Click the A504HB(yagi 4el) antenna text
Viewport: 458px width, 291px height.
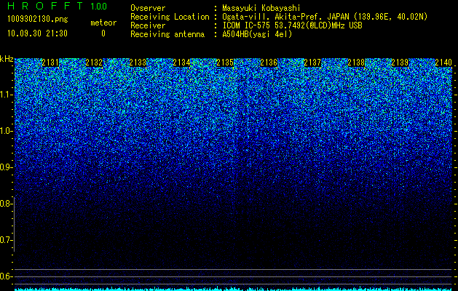[x=257, y=34]
